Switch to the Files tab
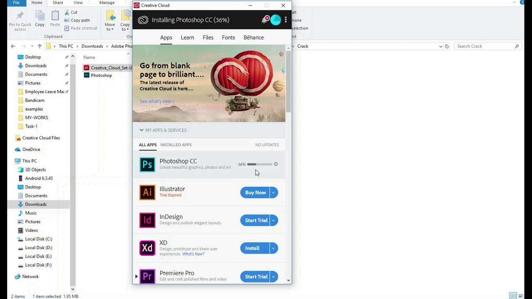This screenshot has width=532, height=299. click(208, 37)
